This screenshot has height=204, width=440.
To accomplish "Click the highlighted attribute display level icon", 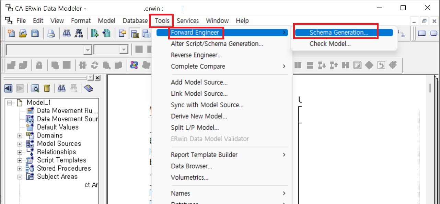I will 135,34.
